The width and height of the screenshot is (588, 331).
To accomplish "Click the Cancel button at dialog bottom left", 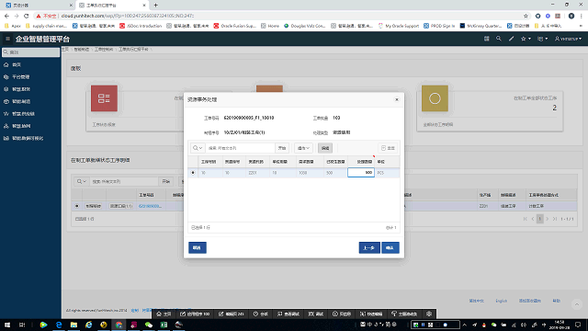I will tap(198, 247).
